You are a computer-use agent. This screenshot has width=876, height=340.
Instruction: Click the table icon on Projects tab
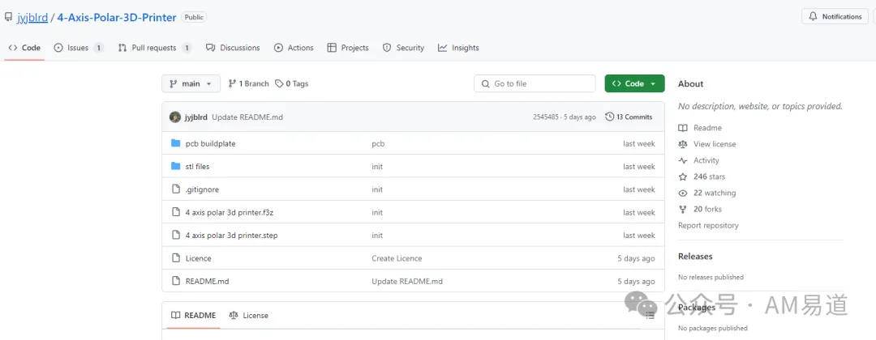[x=332, y=48]
